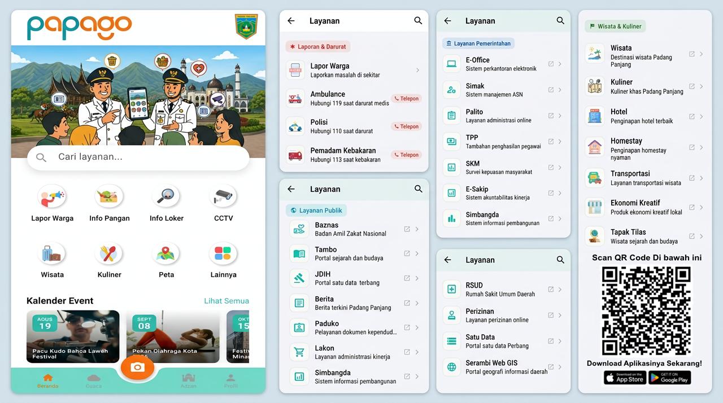Image resolution: width=723 pixels, height=403 pixels.
Task: Open the CCTV camera icon
Action: pyautogui.click(x=223, y=196)
